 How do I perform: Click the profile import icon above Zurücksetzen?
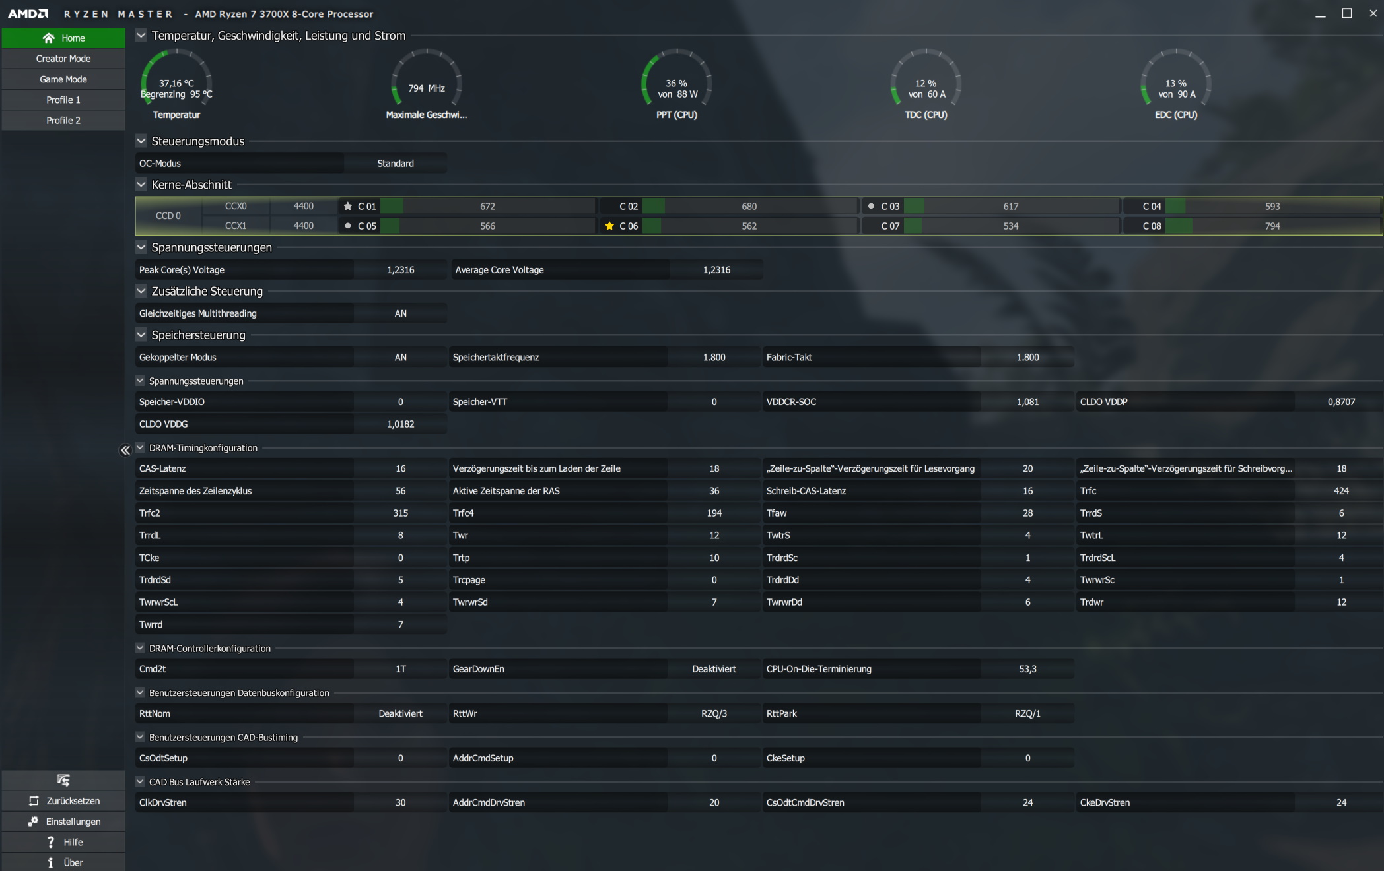point(63,780)
